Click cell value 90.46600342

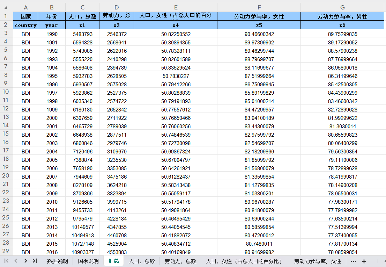(x=259, y=34)
